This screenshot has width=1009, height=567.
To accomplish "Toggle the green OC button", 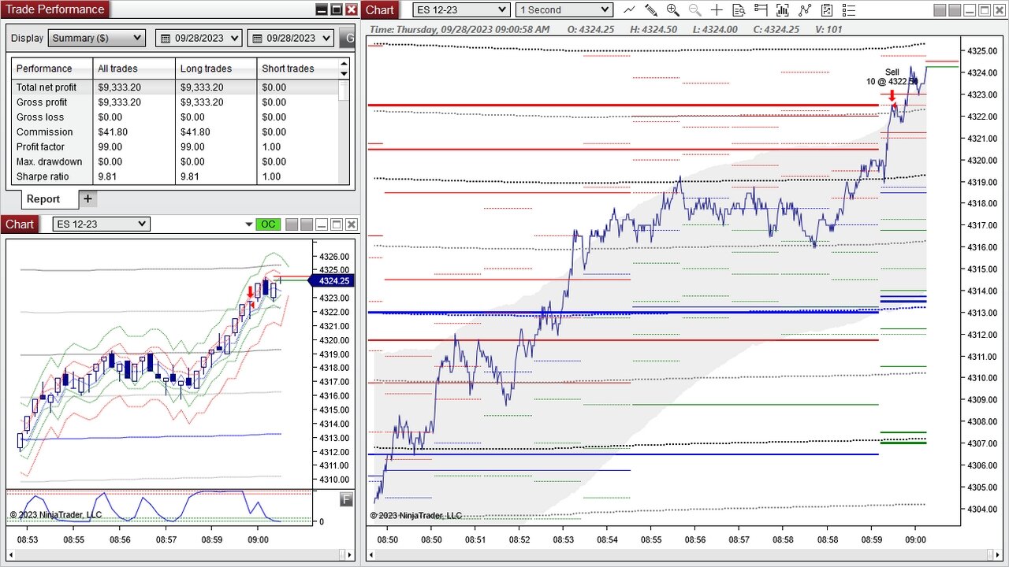I will (268, 224).
